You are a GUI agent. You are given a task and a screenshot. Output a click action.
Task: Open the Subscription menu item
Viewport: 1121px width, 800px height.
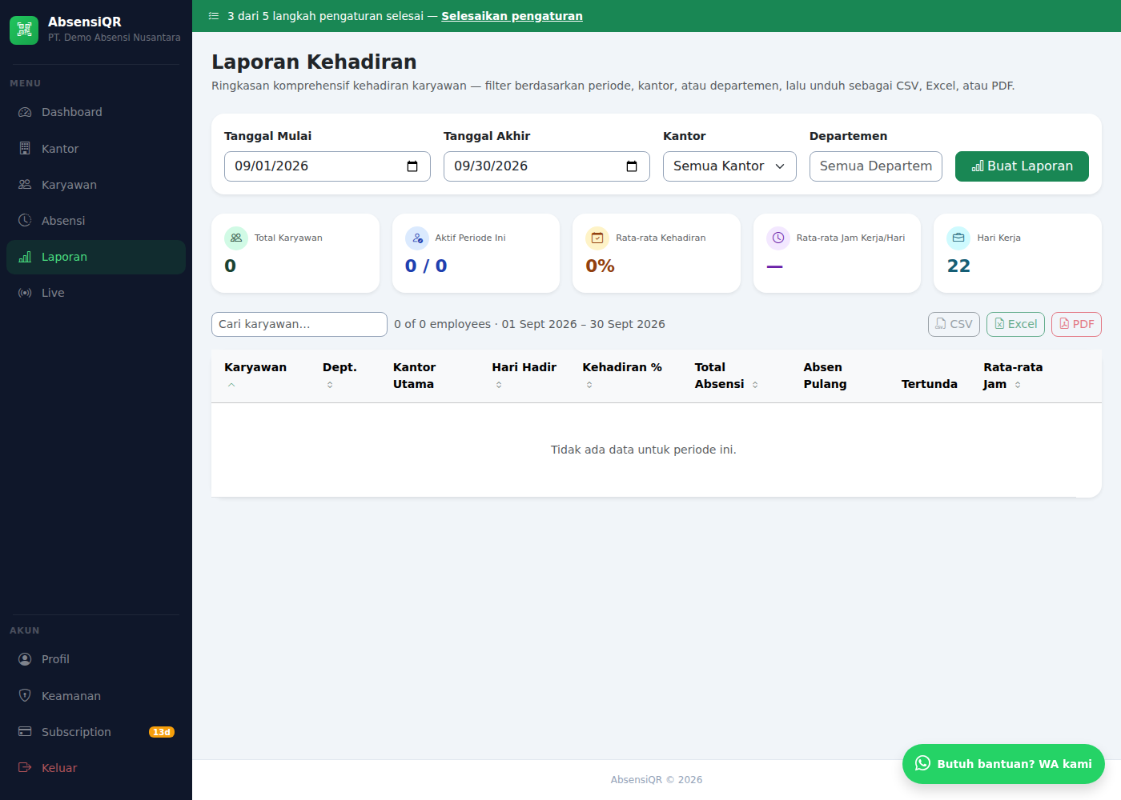tap(96, 732)
